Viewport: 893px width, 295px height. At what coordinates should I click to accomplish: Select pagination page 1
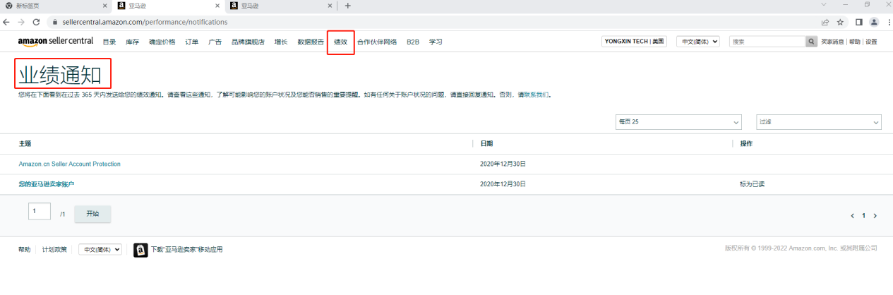863,215
